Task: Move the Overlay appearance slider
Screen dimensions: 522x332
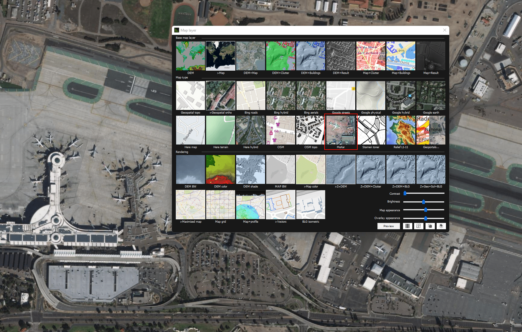Action: 425,218
